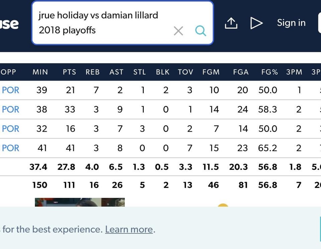The height and width of the screenshot is (249, 321).
Task: Click the play triangle icon
Action: [x=256, y=23]
